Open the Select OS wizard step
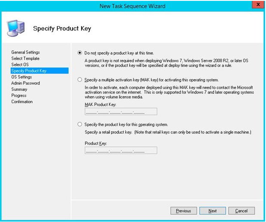Image resolution: width=266 pixels, height=222 pixels. 20,65
